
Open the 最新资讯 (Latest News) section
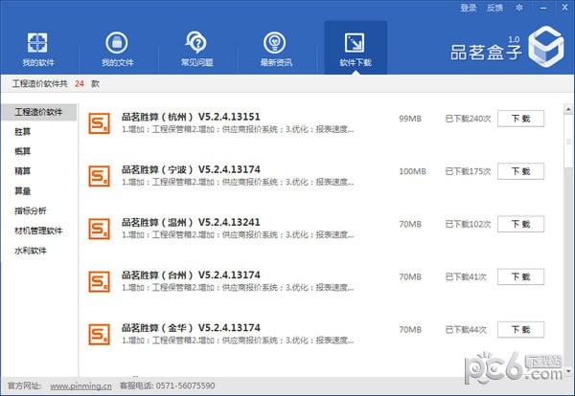tap(274, 49)
